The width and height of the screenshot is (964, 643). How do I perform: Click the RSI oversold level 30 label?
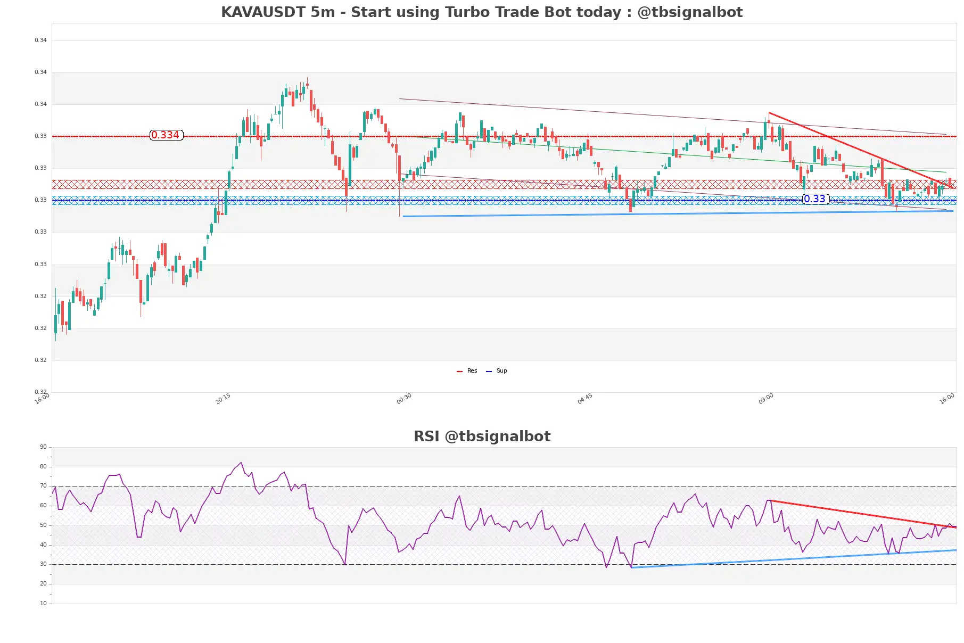pyautogui.click(x=43, y=564)
